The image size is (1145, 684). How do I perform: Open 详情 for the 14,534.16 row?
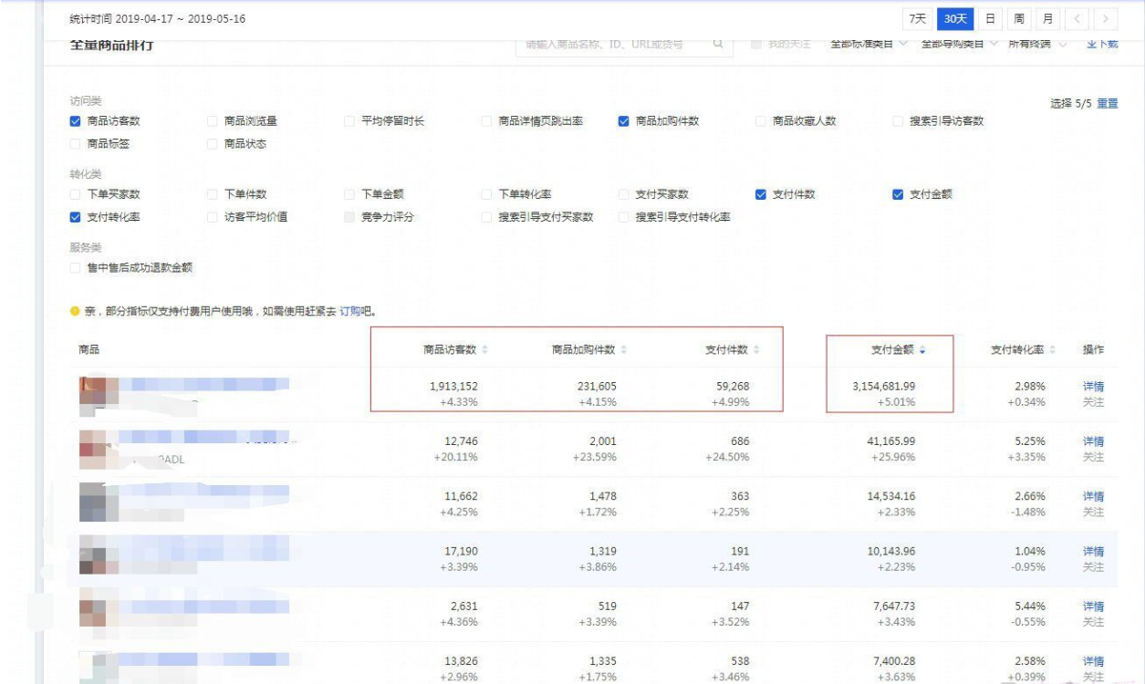coord(1093,497)
